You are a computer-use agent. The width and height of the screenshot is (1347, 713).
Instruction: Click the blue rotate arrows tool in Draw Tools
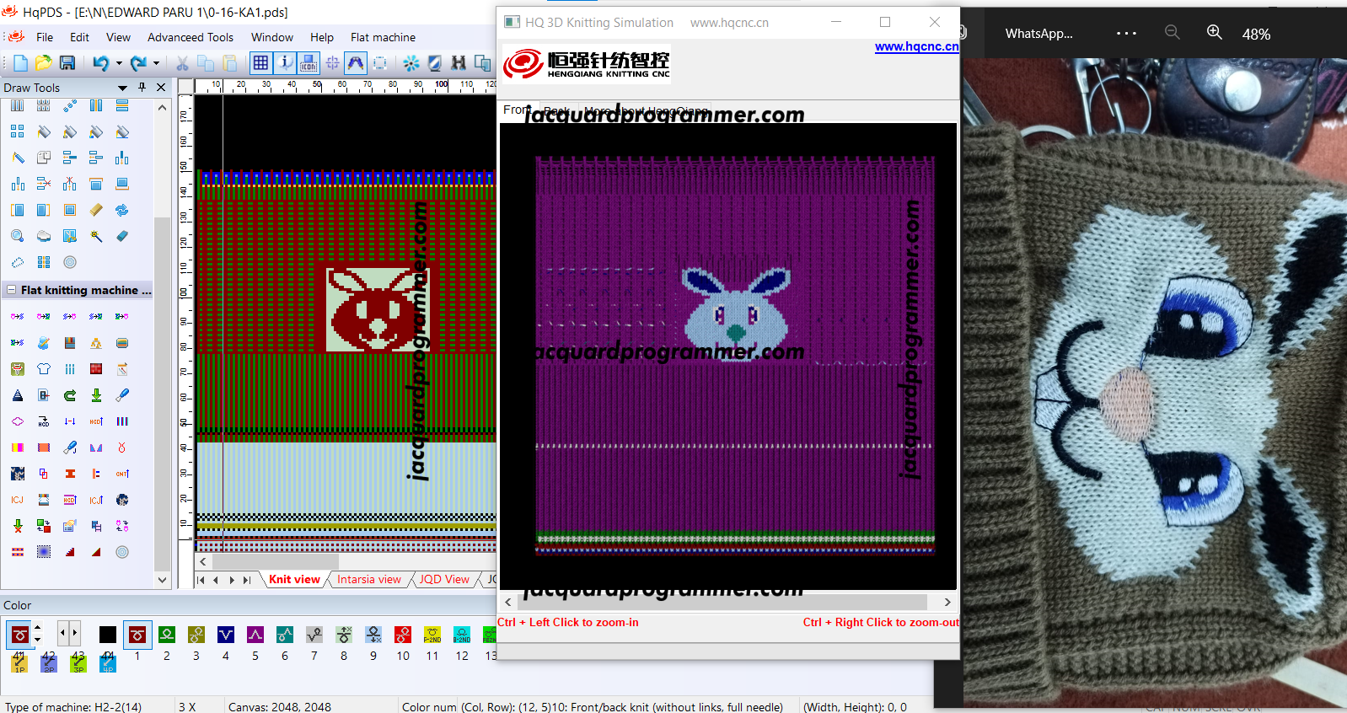pyautogui.click(x=122, y=210)
